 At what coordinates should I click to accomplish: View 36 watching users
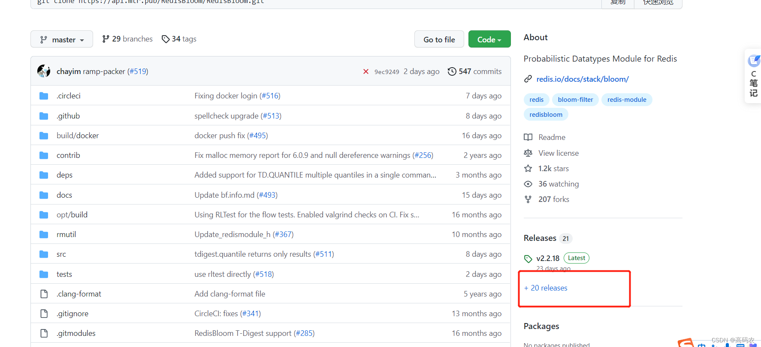point(559,184)
